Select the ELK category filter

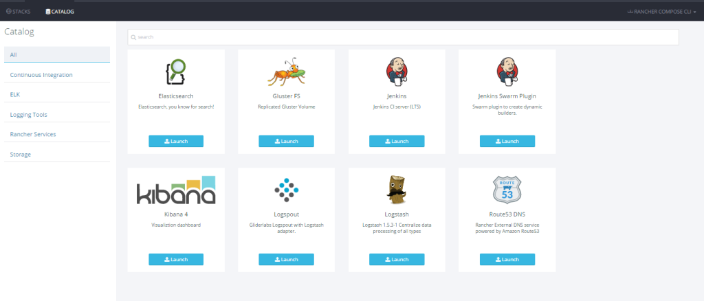tap(15, 94)
